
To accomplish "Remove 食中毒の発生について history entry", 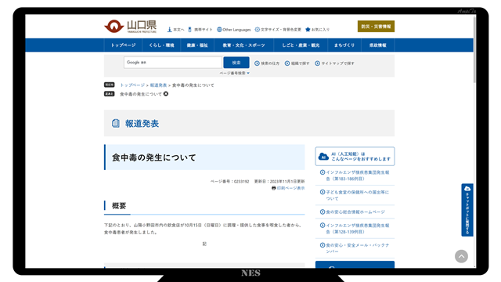I will 166,94.
